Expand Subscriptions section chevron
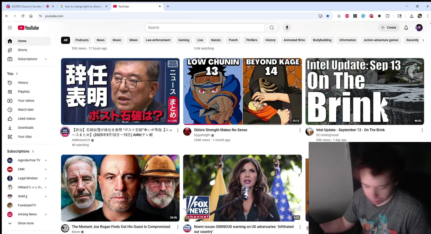This screenshot has height=234, width=431. 33,151
